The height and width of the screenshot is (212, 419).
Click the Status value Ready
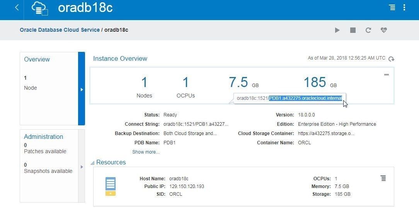pos(170,115)
